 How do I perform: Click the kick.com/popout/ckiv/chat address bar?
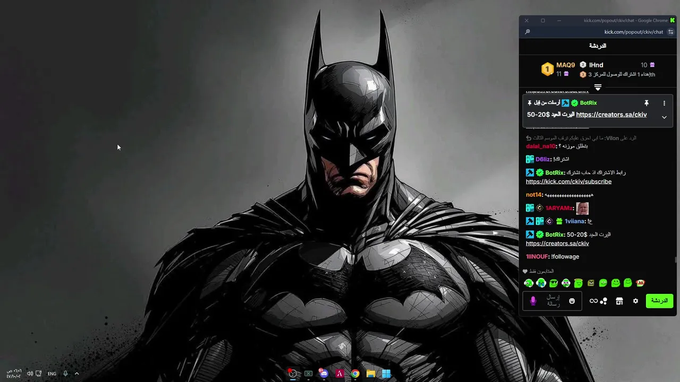coord(633,32)
